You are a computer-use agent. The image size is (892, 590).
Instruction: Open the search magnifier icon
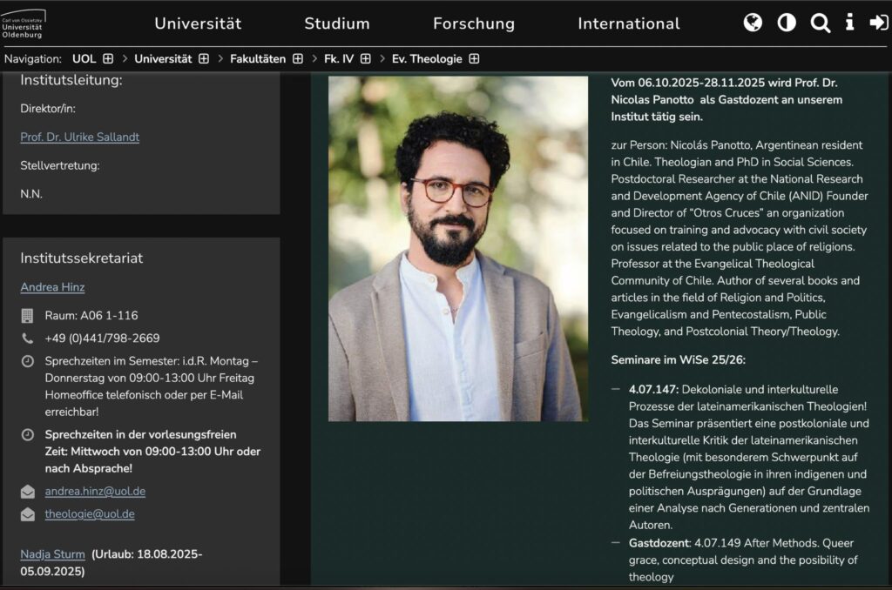(x=820, y=23)
